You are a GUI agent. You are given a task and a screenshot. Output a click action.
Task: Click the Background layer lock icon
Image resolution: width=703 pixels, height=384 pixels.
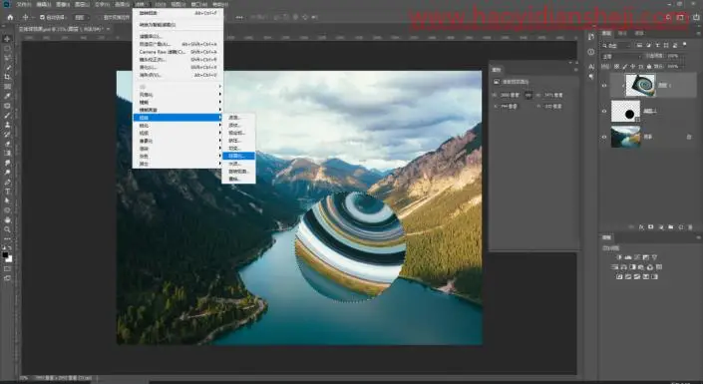click(x=689, y=137)
